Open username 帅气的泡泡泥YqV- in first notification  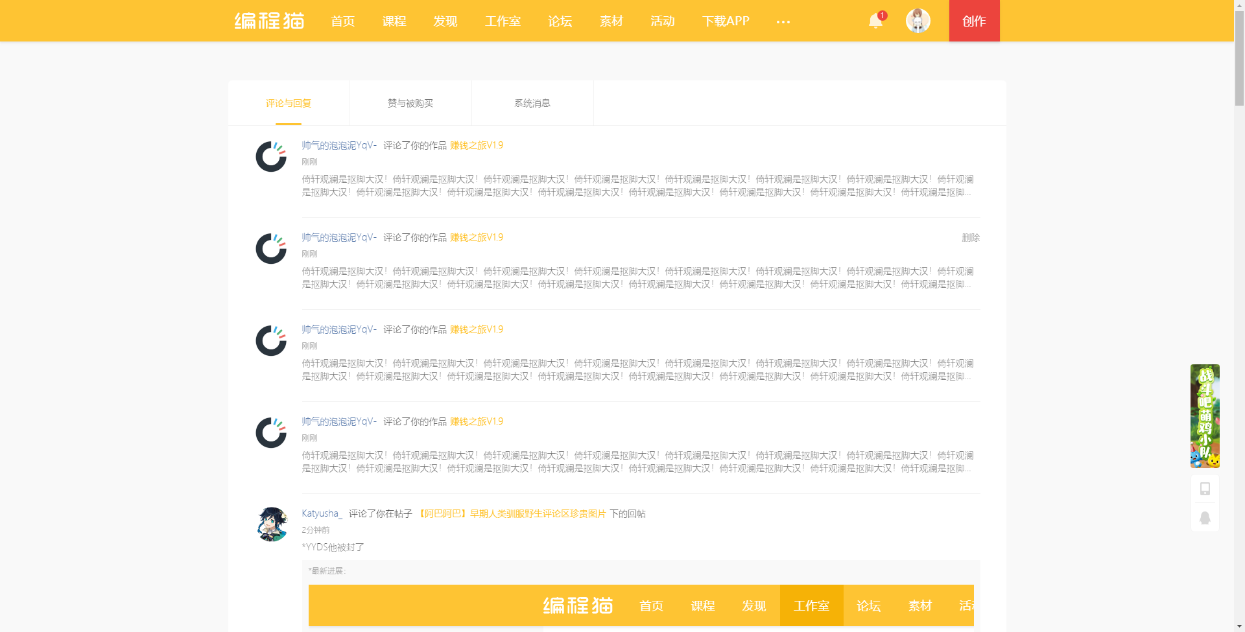(339, 145)
